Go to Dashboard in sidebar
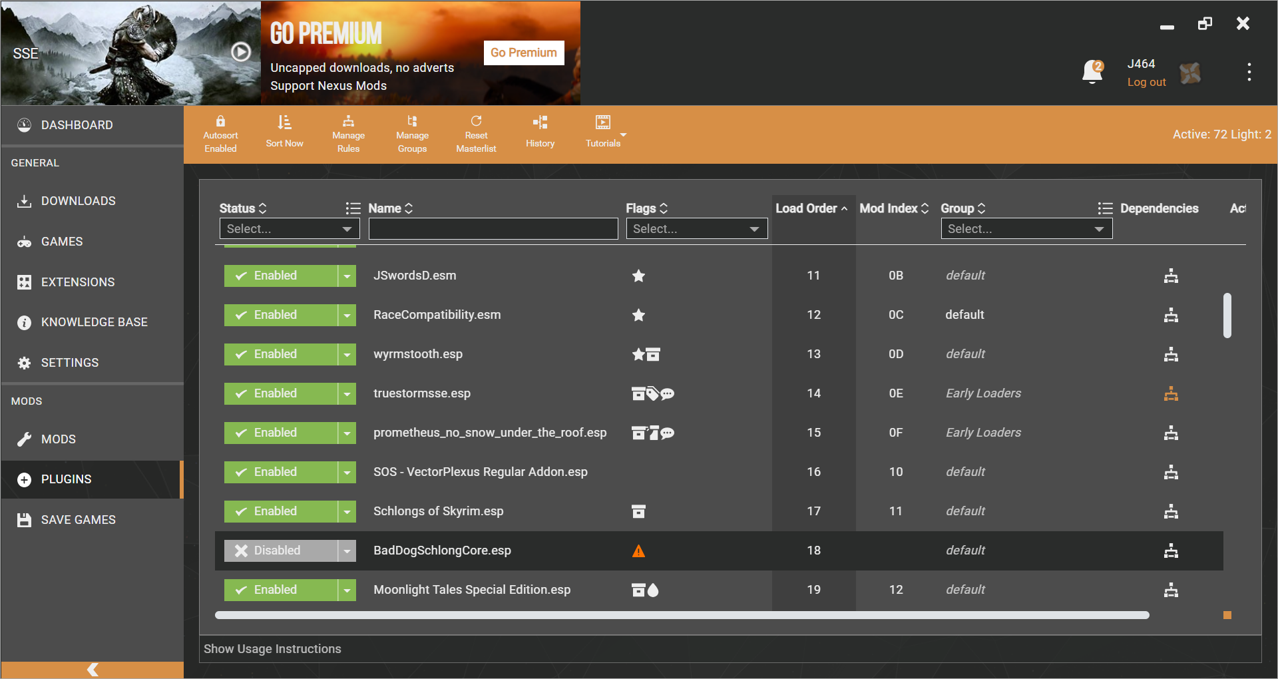The image size is (1278, 679). pyautogui.click(x=92, y=125)
